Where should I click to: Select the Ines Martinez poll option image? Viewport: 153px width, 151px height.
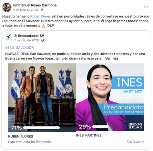(110, 97)
